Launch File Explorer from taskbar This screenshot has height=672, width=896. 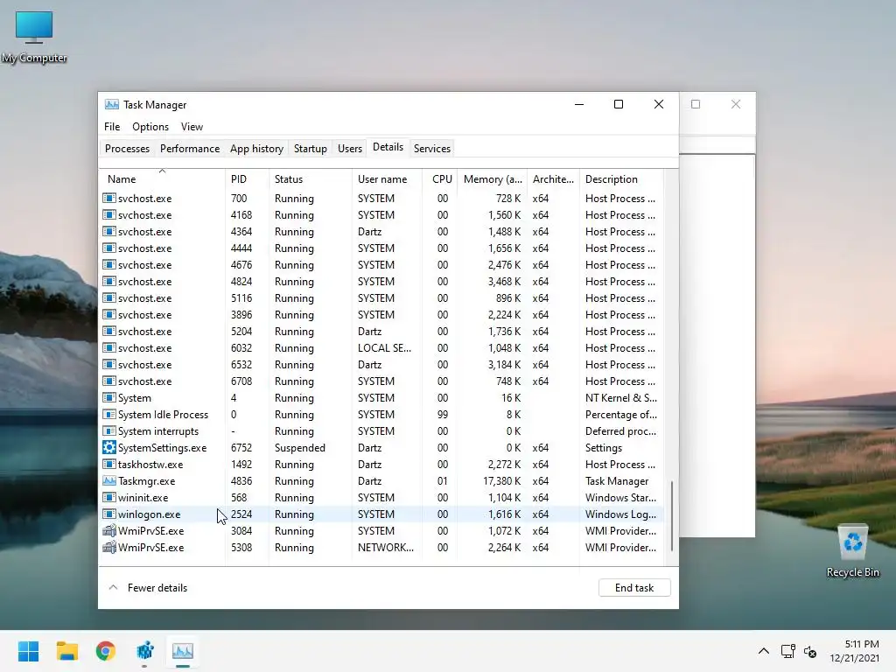66,651
